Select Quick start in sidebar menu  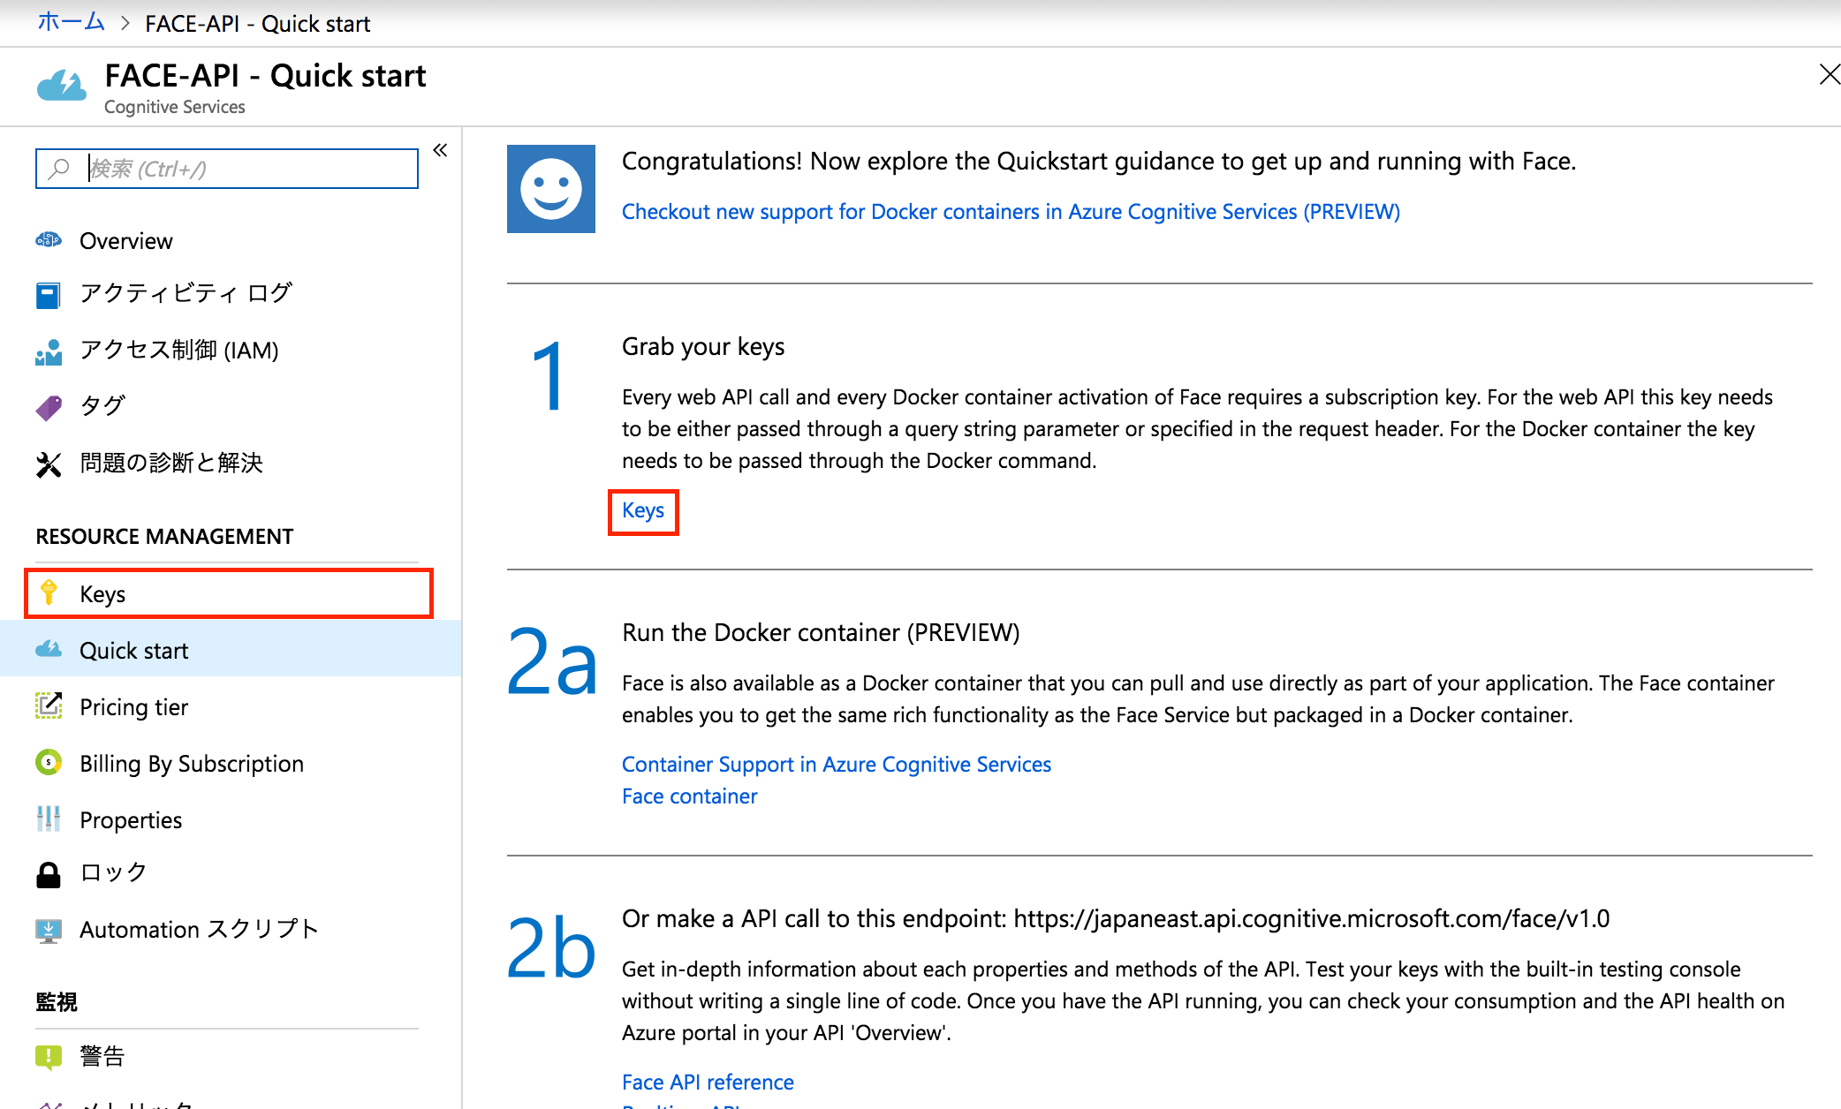134,650
